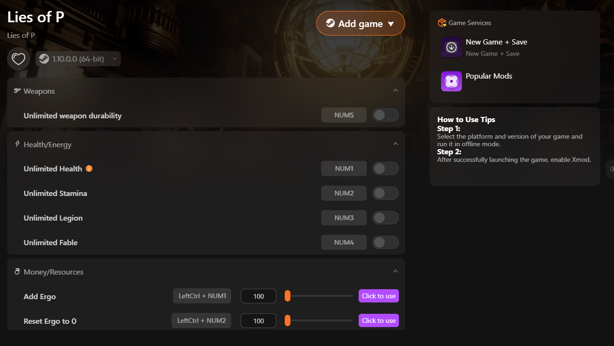Click the Weapons section header label
This screenshot has height=346, width=614.
(x=39, y=91)
